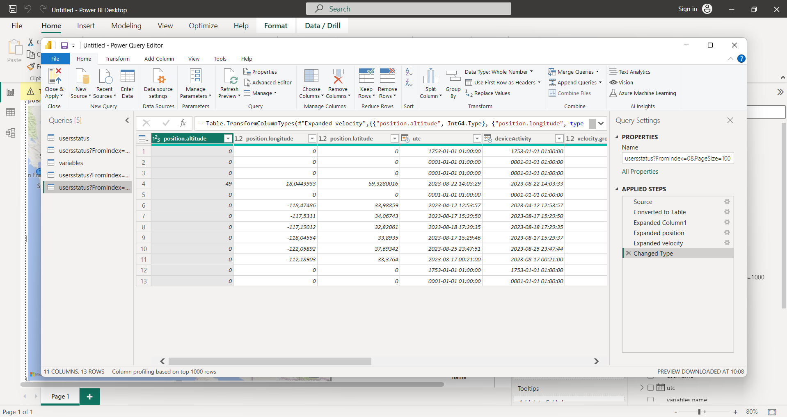Viewport: 787px width, 417px height.
Task: Select the Expanded velocity applied step
Action: point(658,243)
